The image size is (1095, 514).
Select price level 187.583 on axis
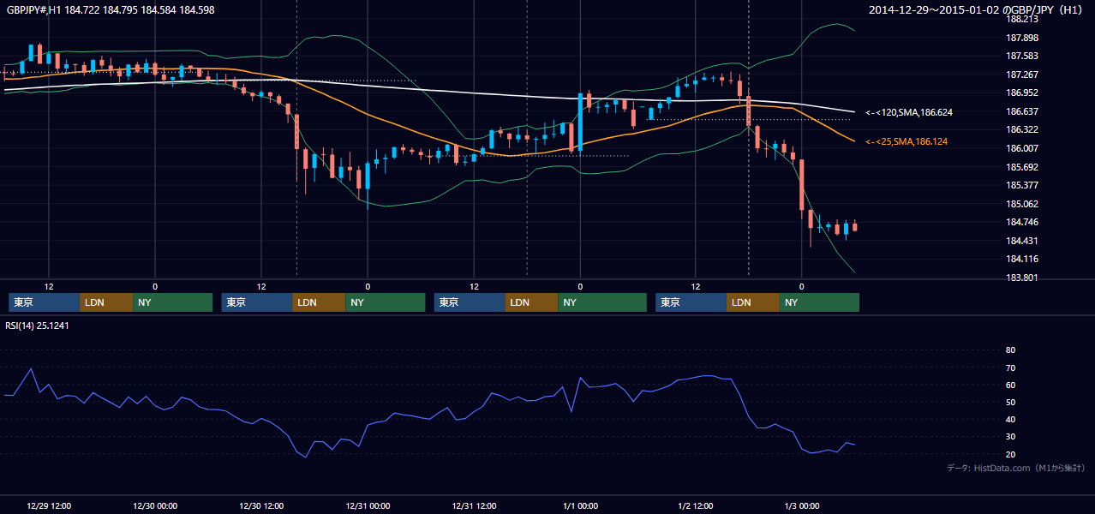(1021, 56)
